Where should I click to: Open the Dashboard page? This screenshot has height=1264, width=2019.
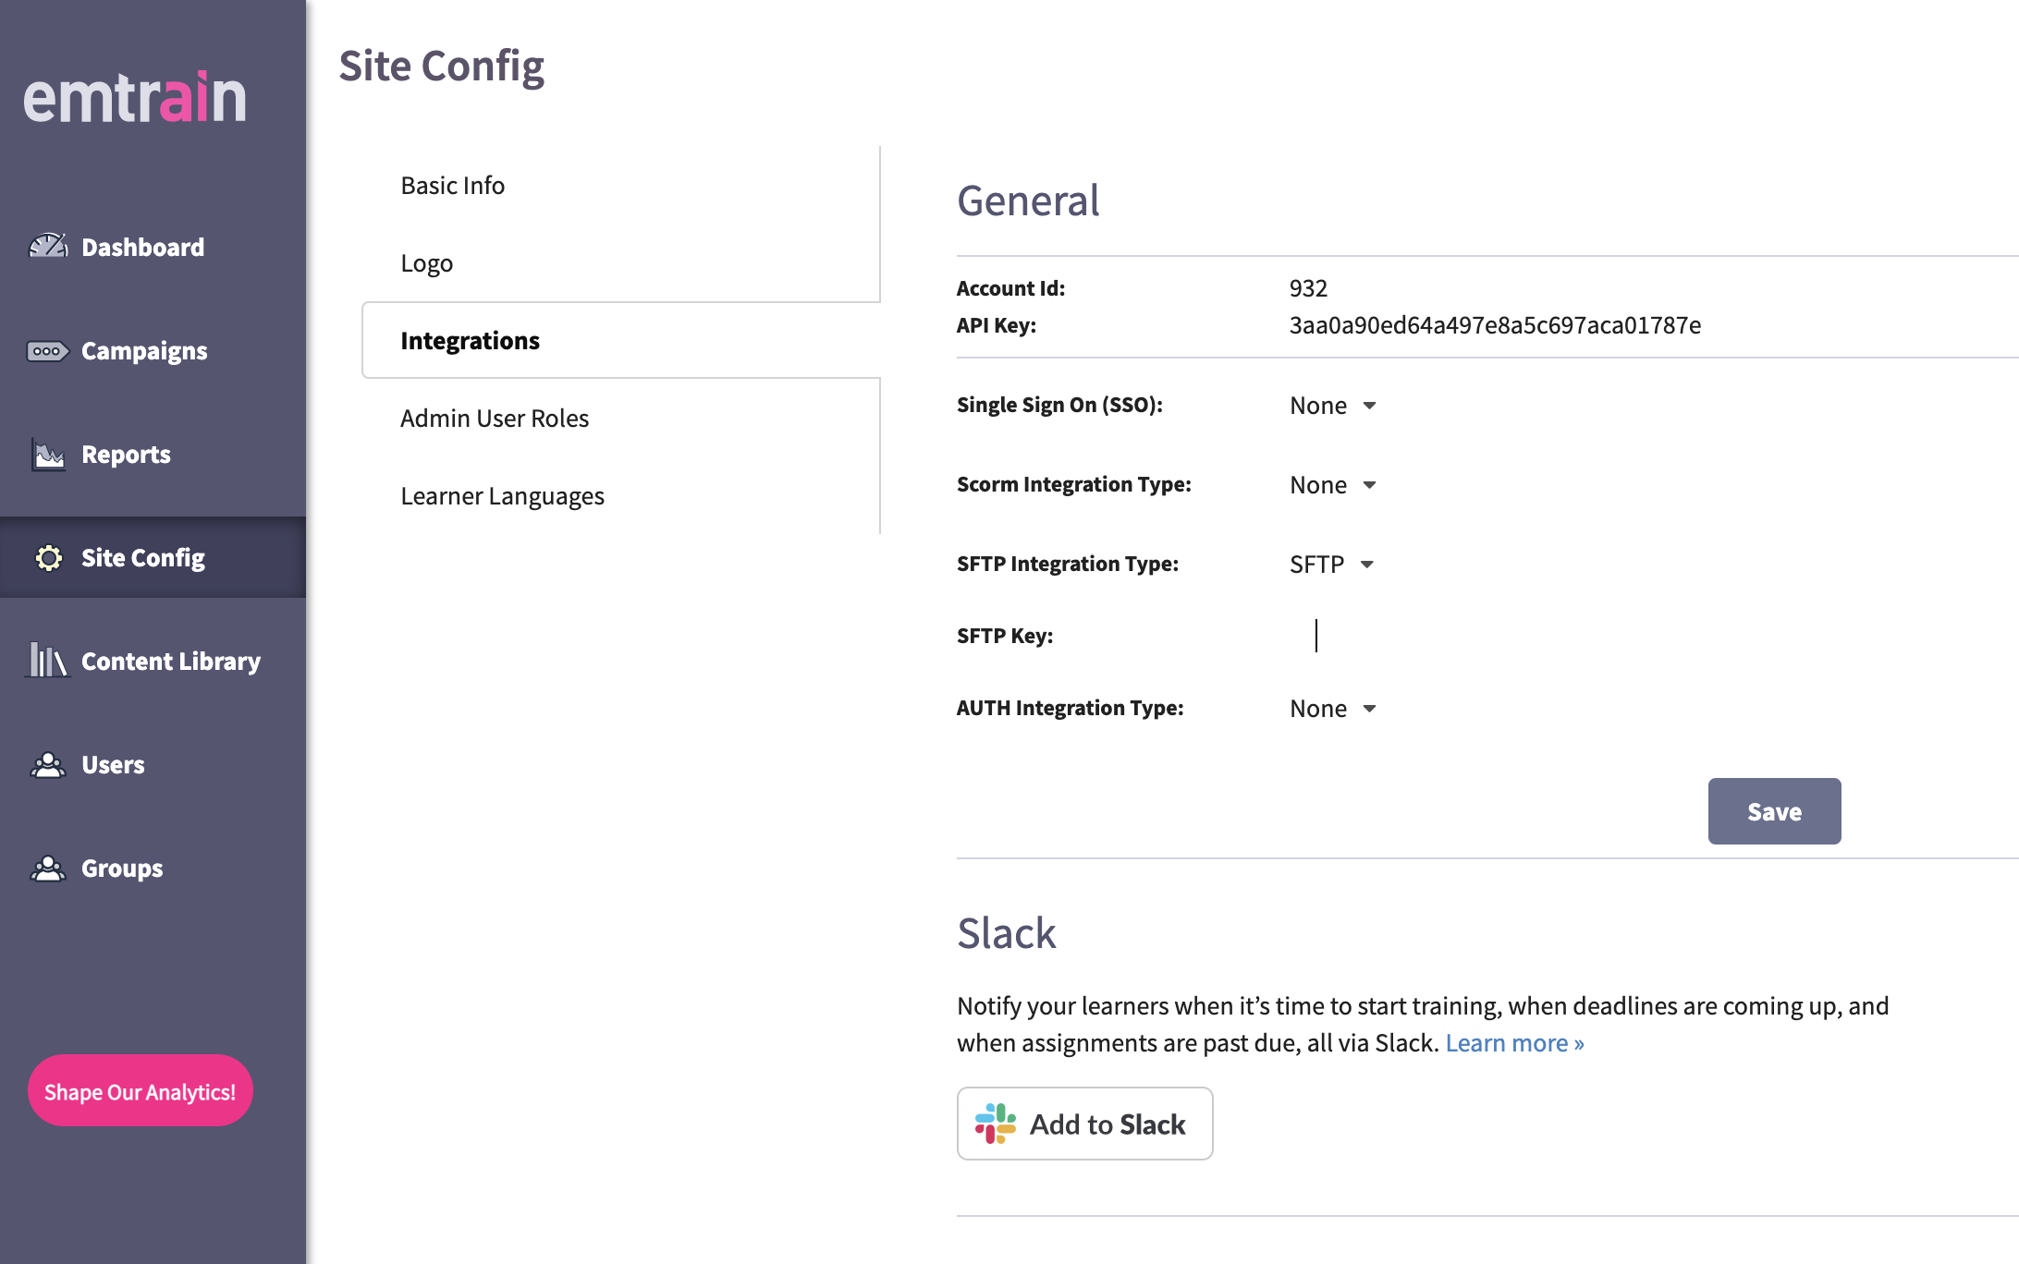(153, 247)
